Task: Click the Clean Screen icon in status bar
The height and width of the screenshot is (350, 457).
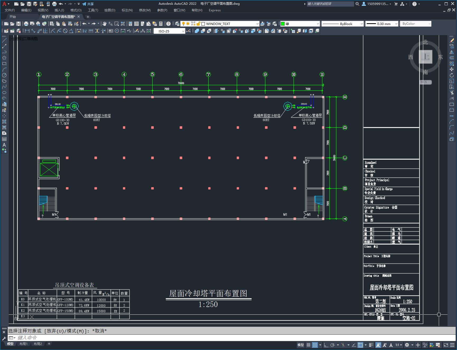Action: point(446,345)
